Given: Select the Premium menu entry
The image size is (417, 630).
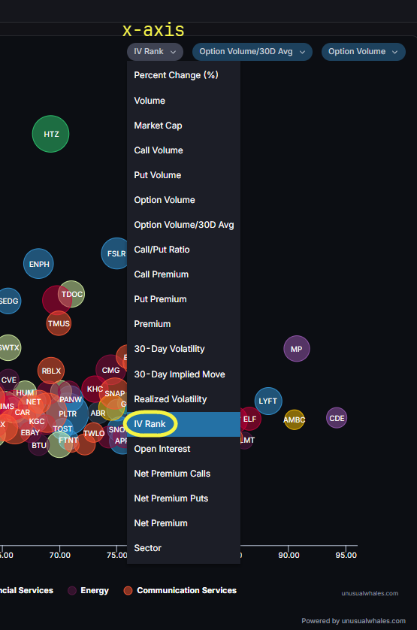Looking at the screenshot, I should [183, 324].
